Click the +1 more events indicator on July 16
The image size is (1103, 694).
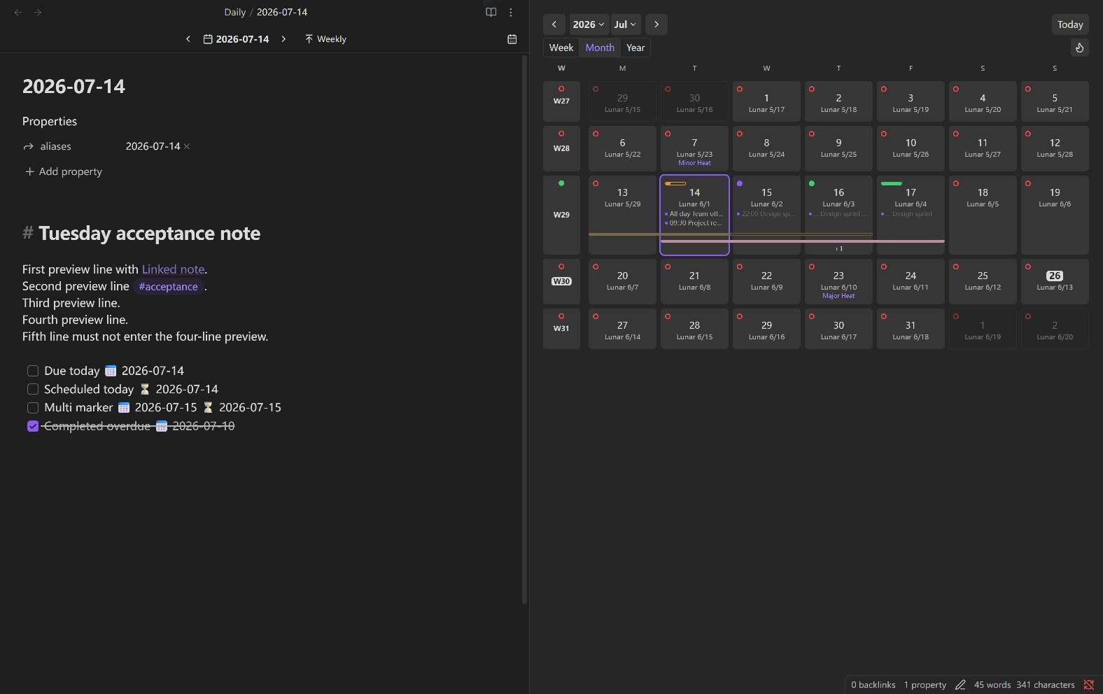pos(838,248)
